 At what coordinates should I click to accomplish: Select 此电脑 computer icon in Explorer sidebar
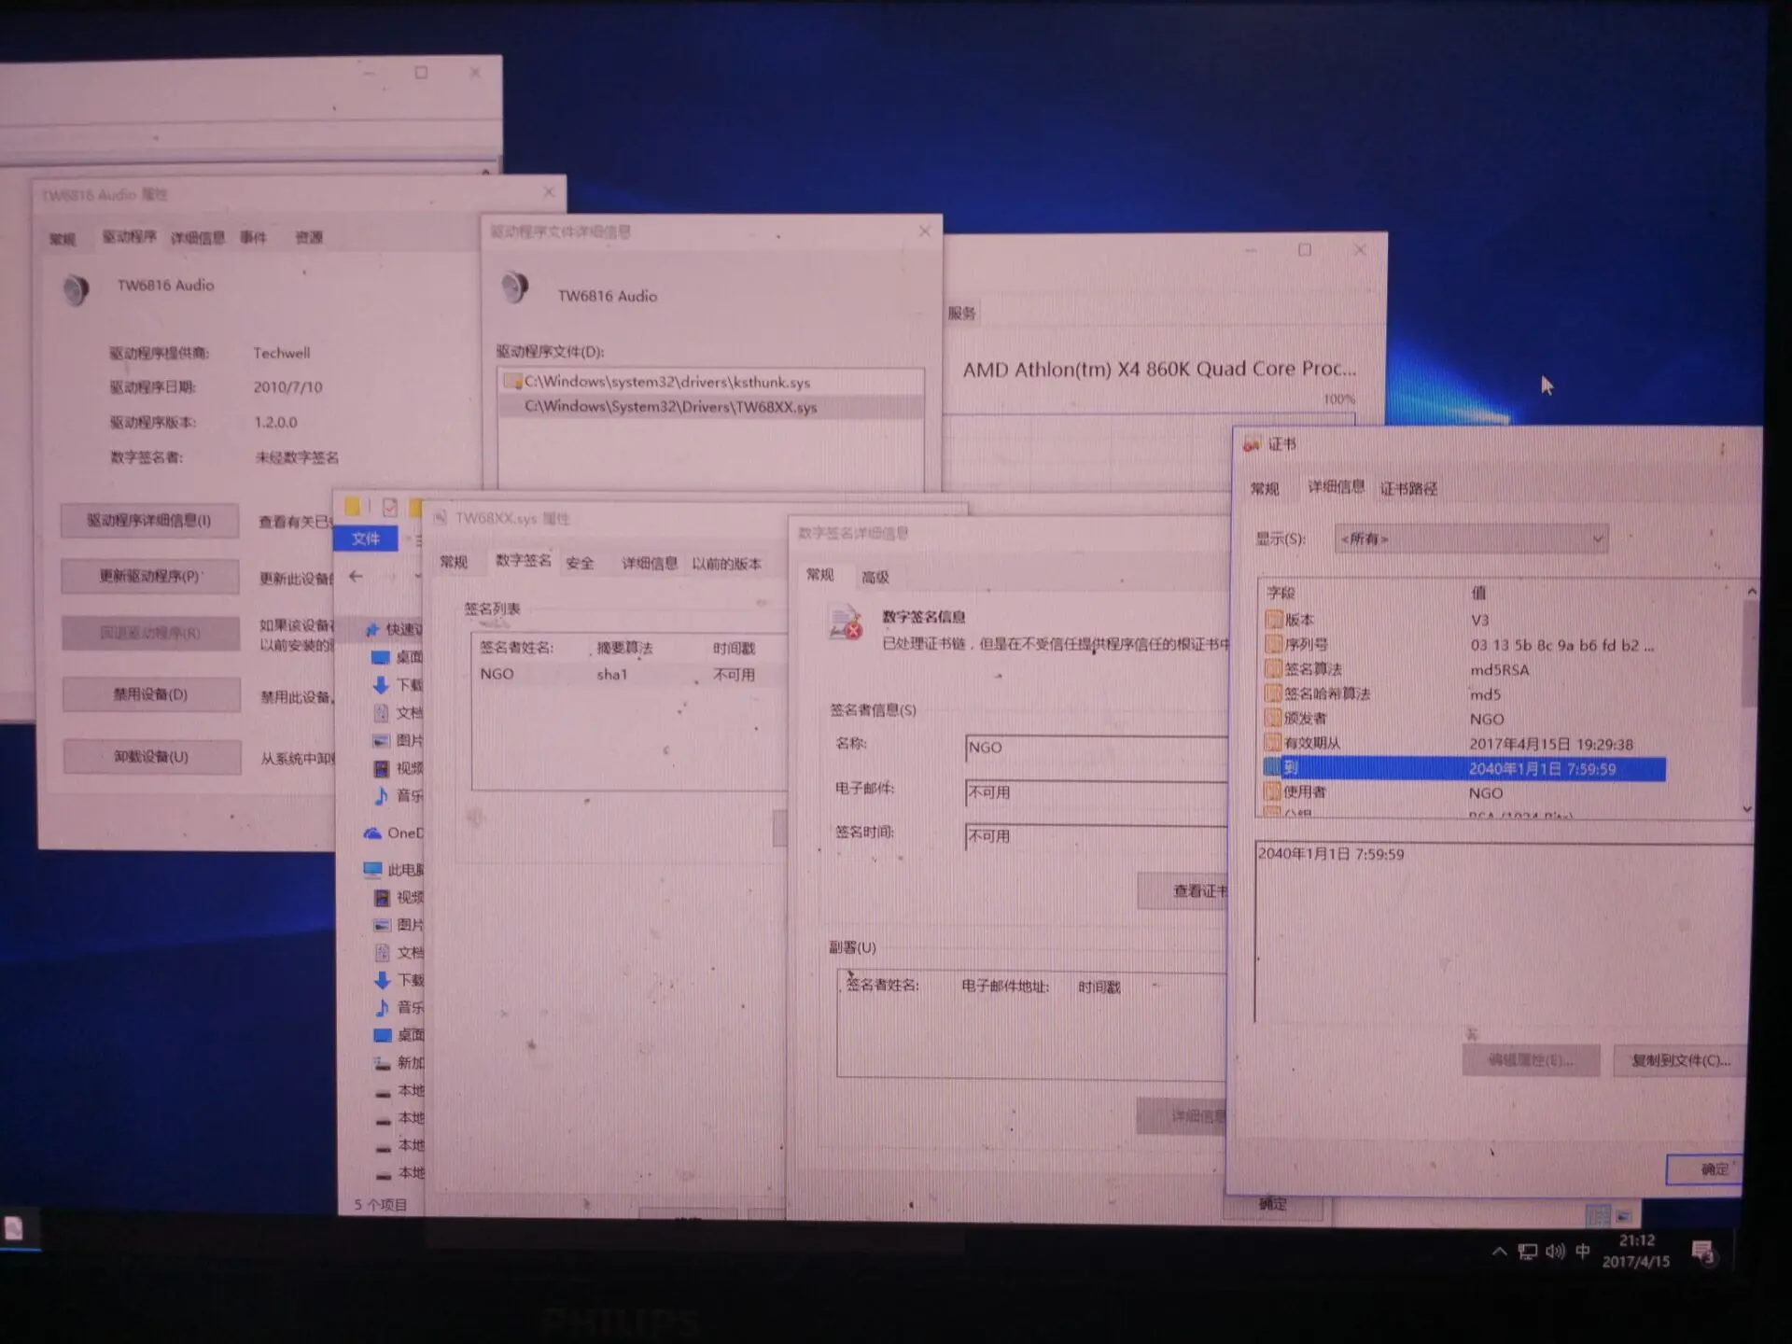(372, 870)
